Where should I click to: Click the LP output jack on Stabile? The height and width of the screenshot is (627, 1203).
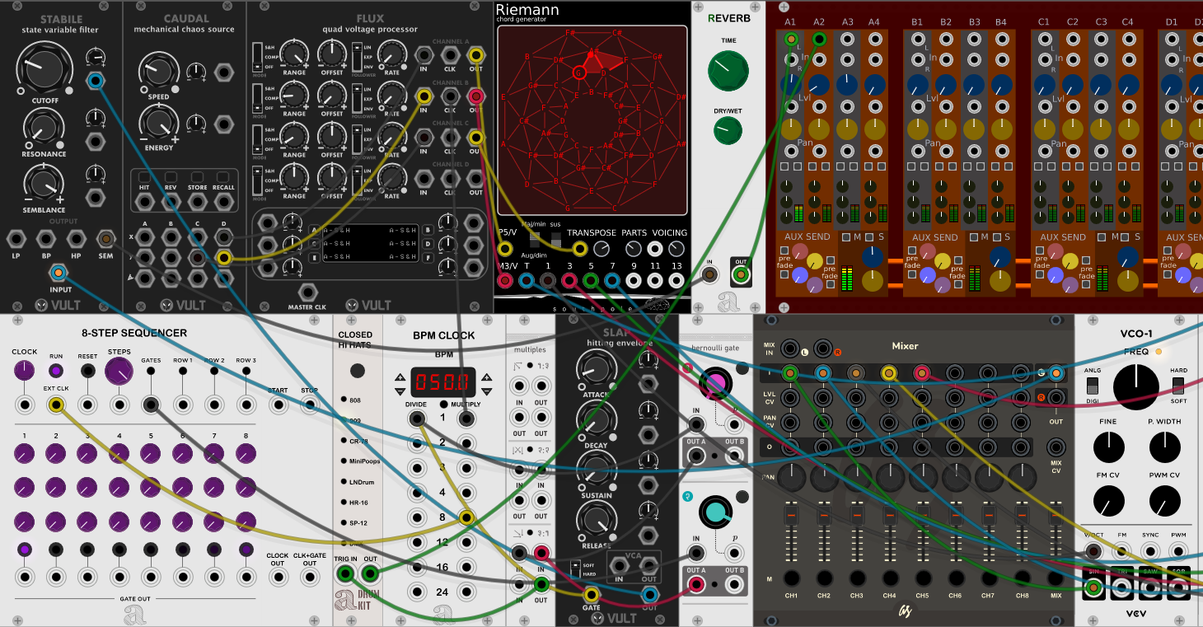[16, 239]
